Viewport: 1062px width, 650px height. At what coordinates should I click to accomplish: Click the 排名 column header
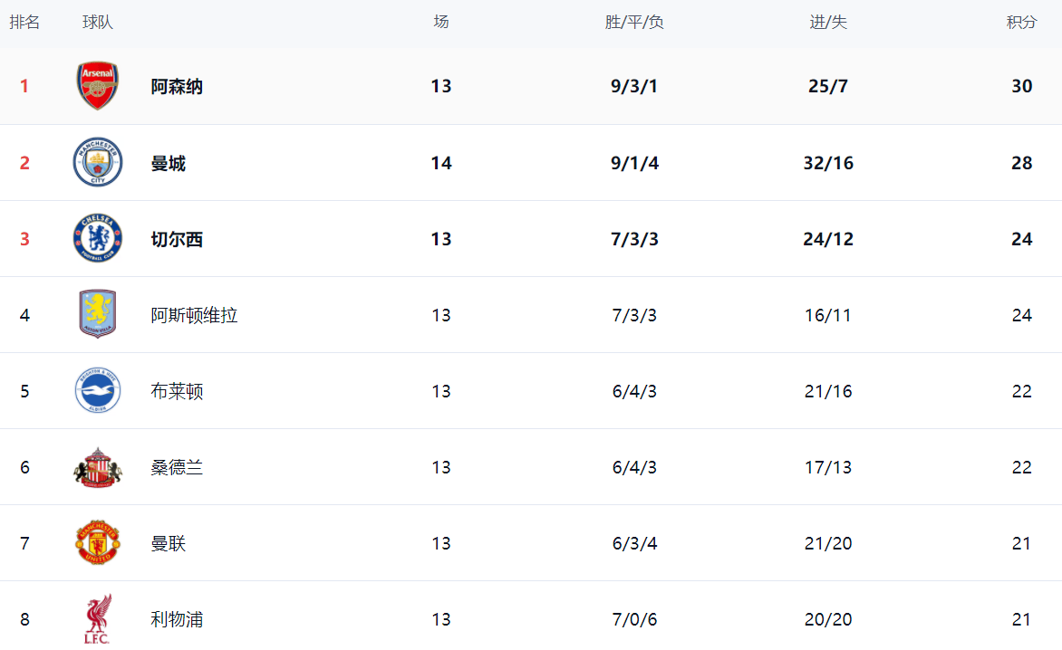tap(24, 23)
